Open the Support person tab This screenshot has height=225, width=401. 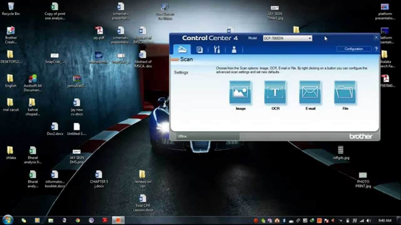click(234, 49)
